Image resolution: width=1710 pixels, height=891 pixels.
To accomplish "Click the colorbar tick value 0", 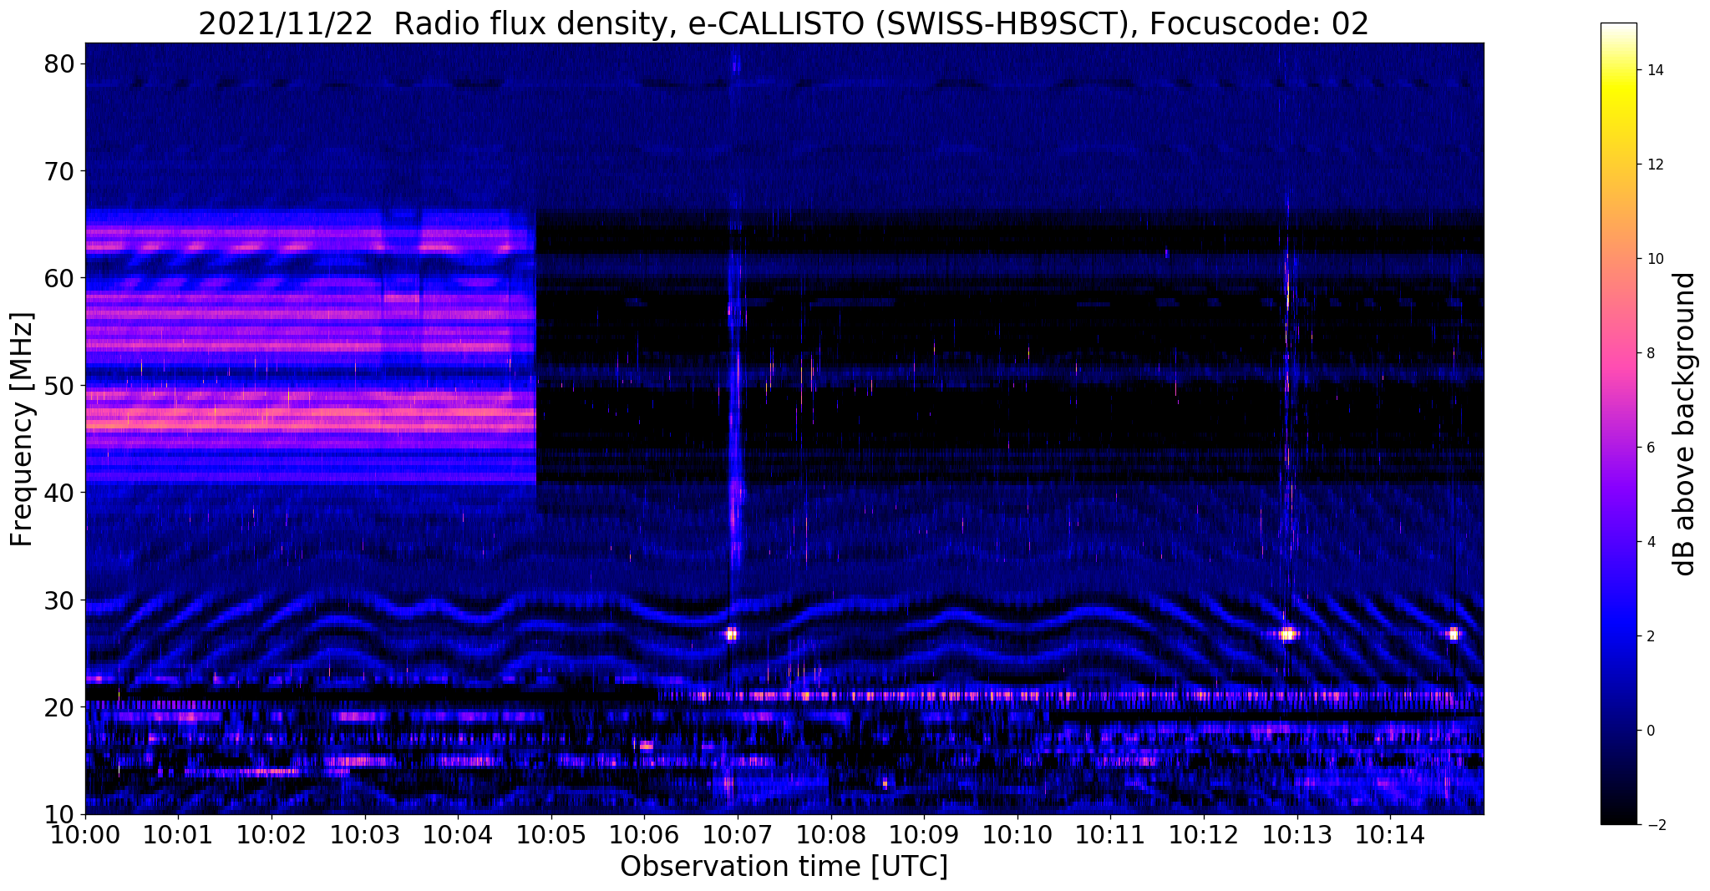I will [1649, 731].
